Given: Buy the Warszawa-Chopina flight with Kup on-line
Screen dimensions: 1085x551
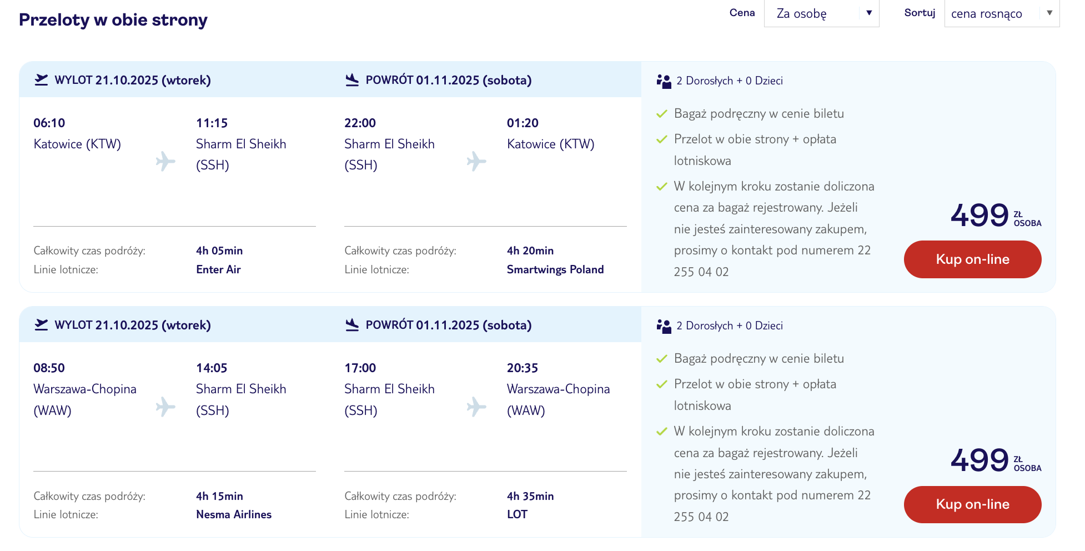Looking at the screenshot, I should pos(972,504).
